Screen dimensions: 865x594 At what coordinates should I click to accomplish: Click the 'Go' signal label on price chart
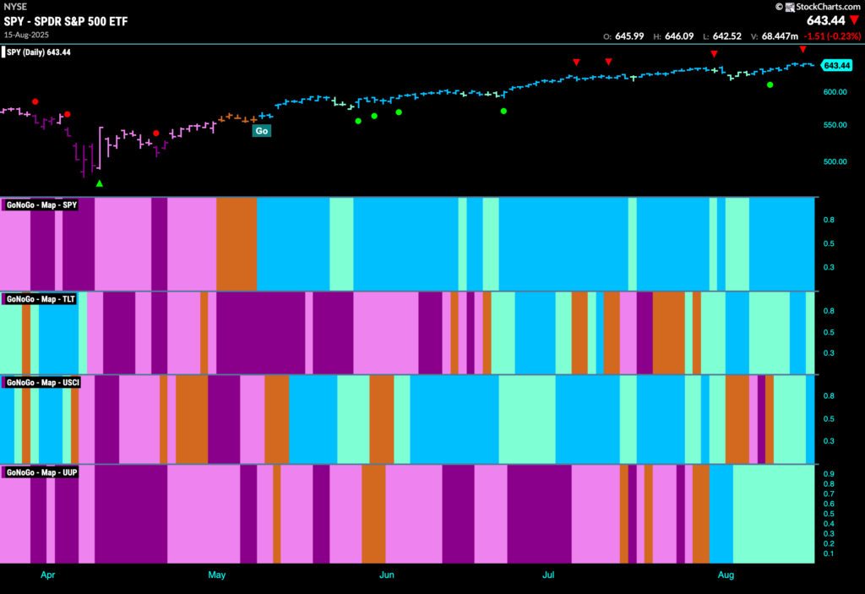[x=262, y=131]
